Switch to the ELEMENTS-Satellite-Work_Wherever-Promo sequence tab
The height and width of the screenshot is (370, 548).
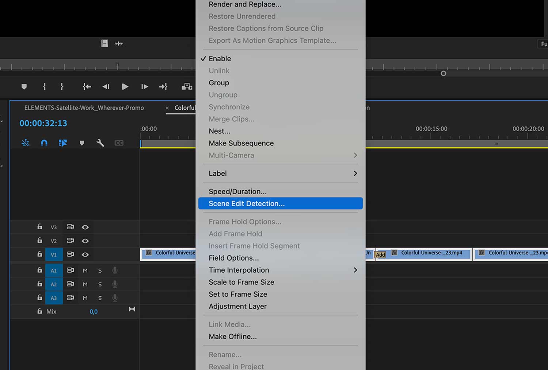coord(84,108)
